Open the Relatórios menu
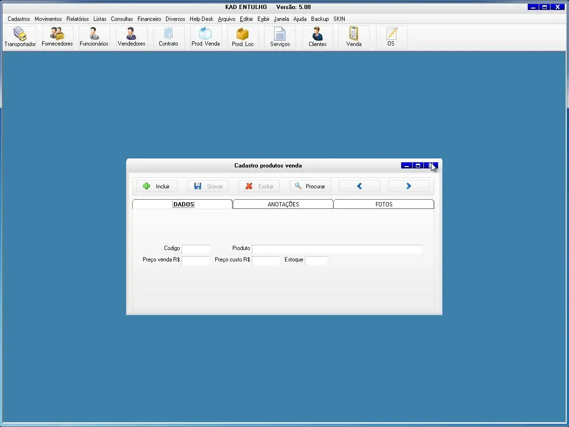 tap(77, 19)
